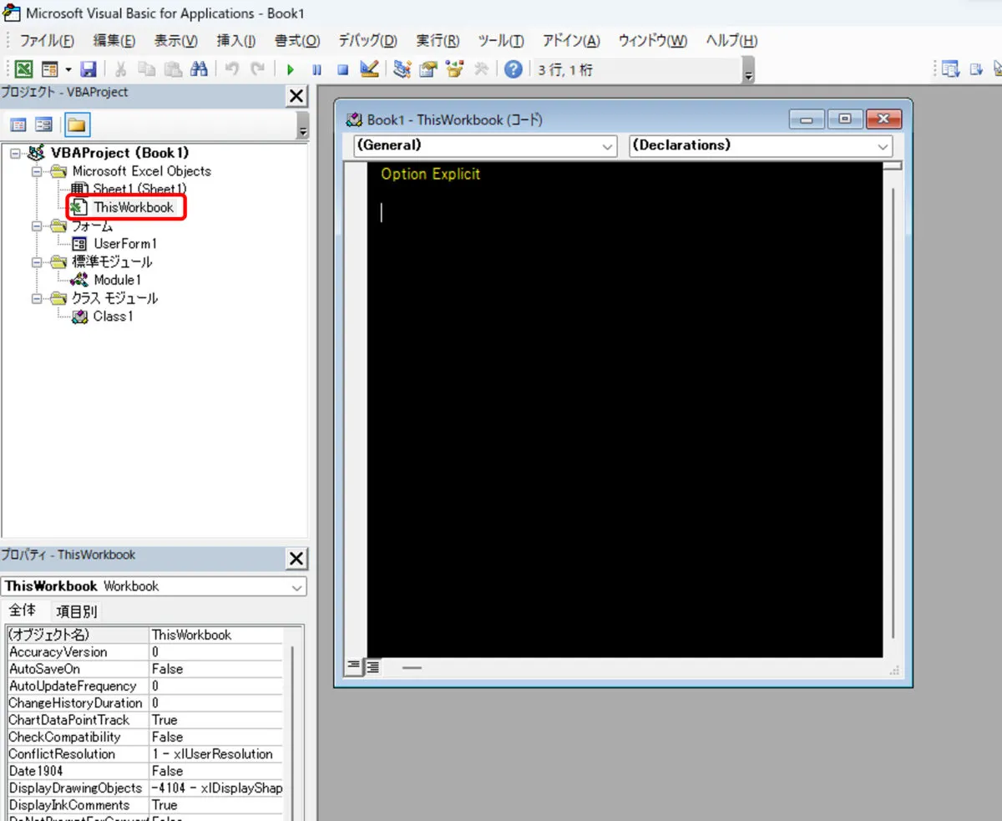Open the デバッグ(D) menu

pos(367,41)
